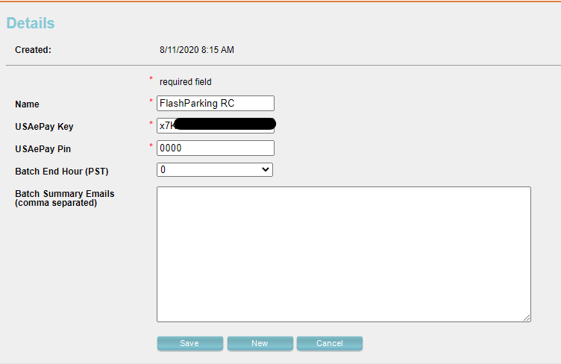Viewport: 561px width, 364px height.
Task: Click the Name input field
Action: (x=215, y=104)
